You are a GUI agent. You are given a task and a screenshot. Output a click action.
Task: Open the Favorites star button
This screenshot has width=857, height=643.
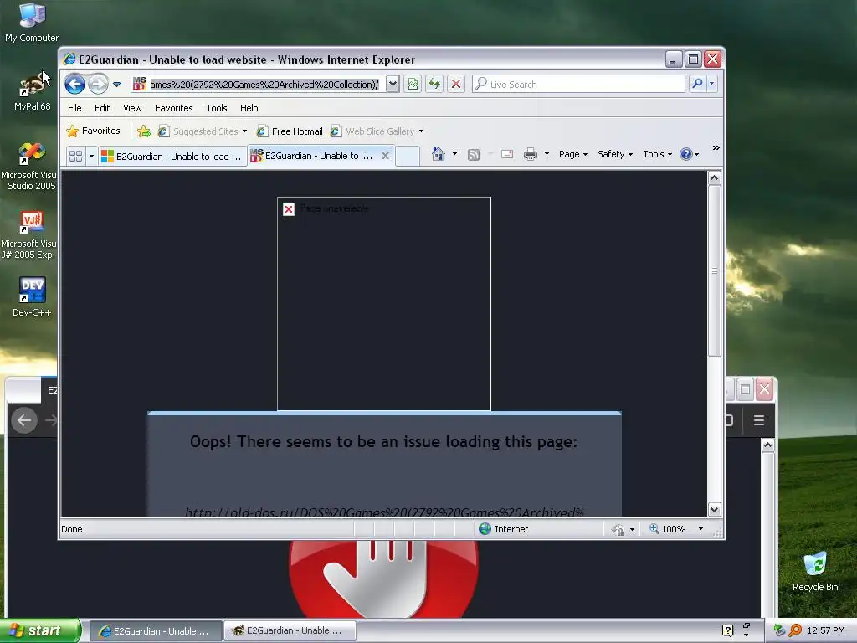pyautogui.click(x=93, y=131)
